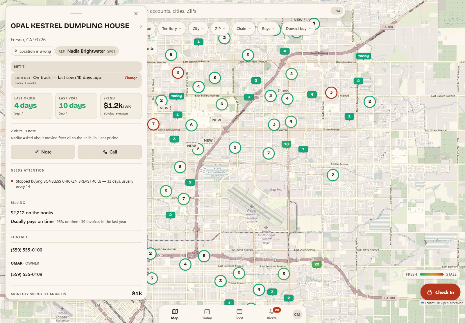Expand the Territory filter dropdown
Viewport: 465px width, 323px height.
coord(172,28)
